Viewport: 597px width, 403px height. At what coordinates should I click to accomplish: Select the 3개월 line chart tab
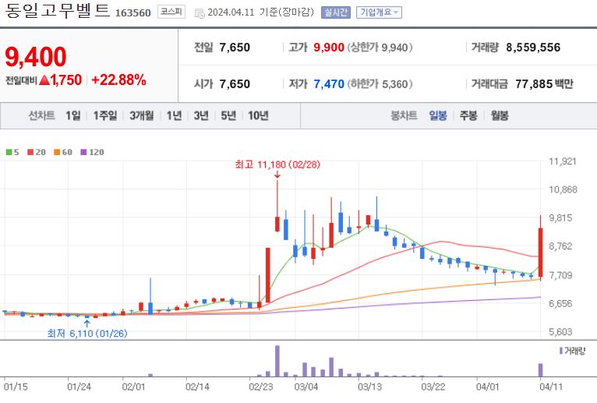point(142,115)
